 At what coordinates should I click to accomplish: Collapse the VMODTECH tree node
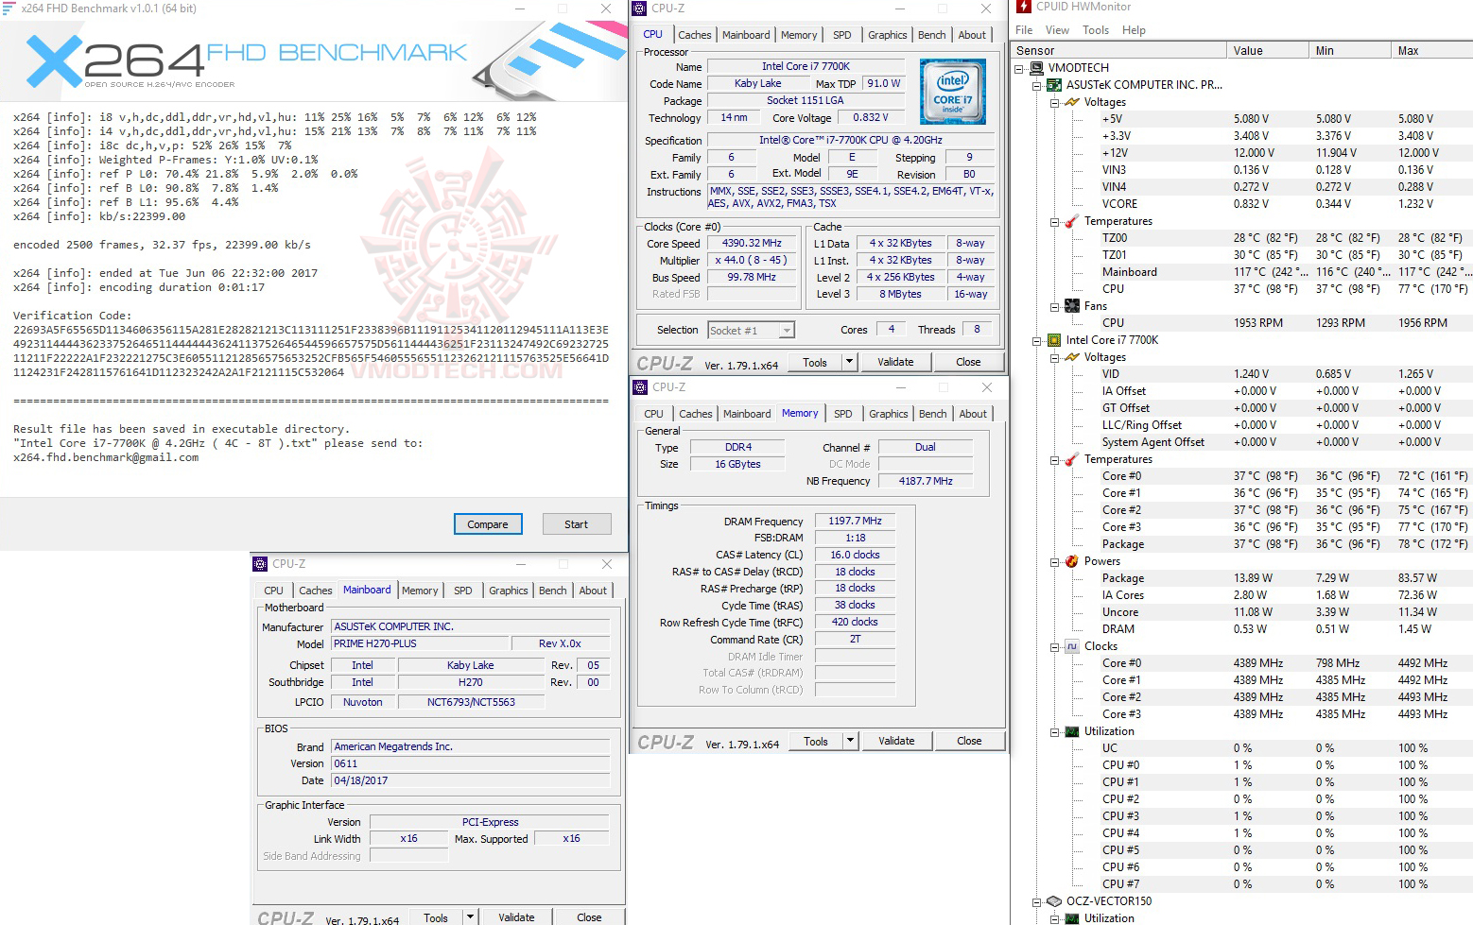coord(1018,68)
